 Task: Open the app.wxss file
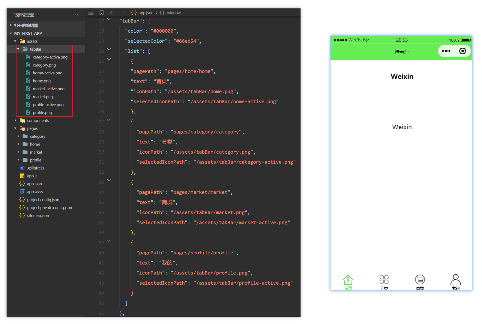click(x=35, y=192)
